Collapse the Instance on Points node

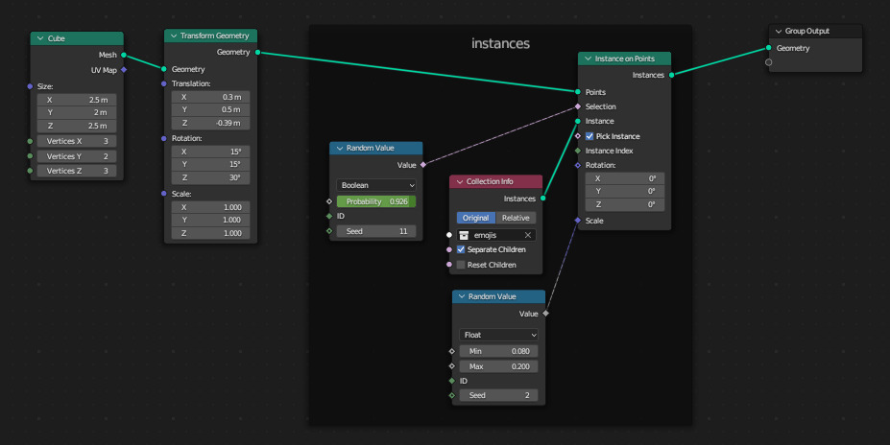588,59
